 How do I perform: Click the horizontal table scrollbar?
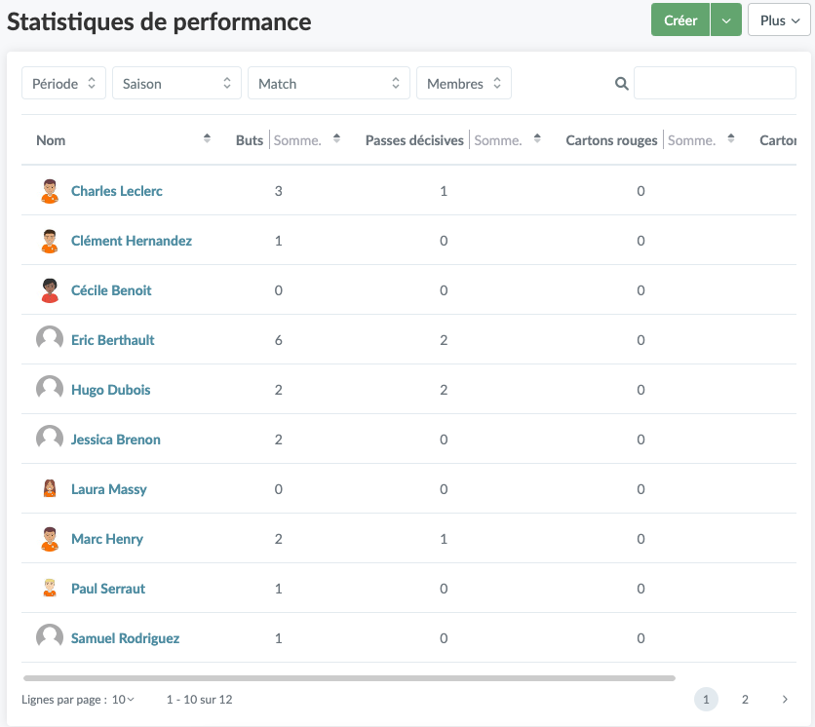pyautogui.click(x=348, y=677)
